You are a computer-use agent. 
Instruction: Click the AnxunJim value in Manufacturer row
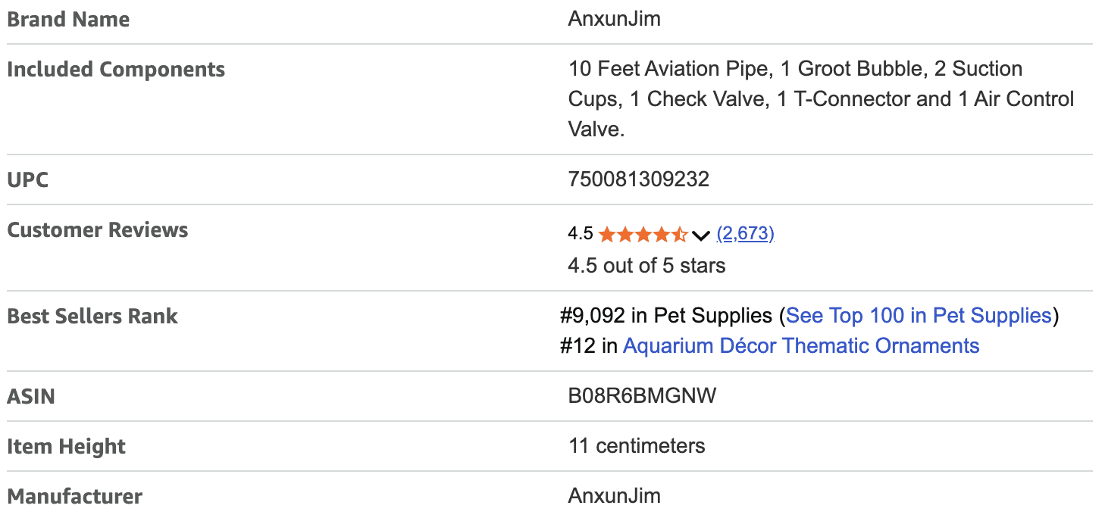click(x=614, y=496)
